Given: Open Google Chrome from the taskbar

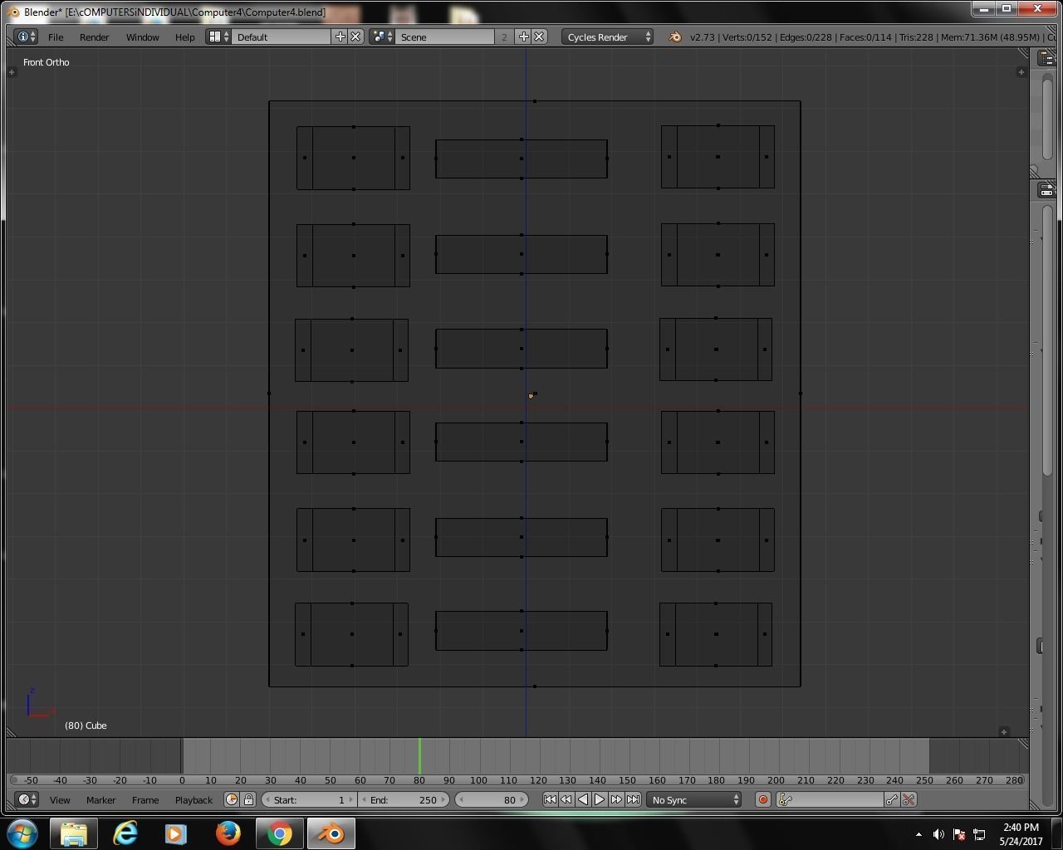Looking at the screenshot, I should (x=280, y=833).
